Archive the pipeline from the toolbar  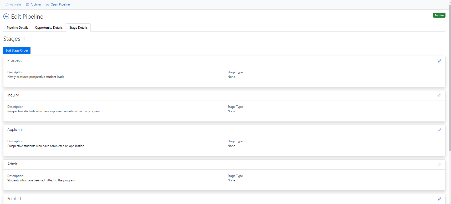click(35, 4)
